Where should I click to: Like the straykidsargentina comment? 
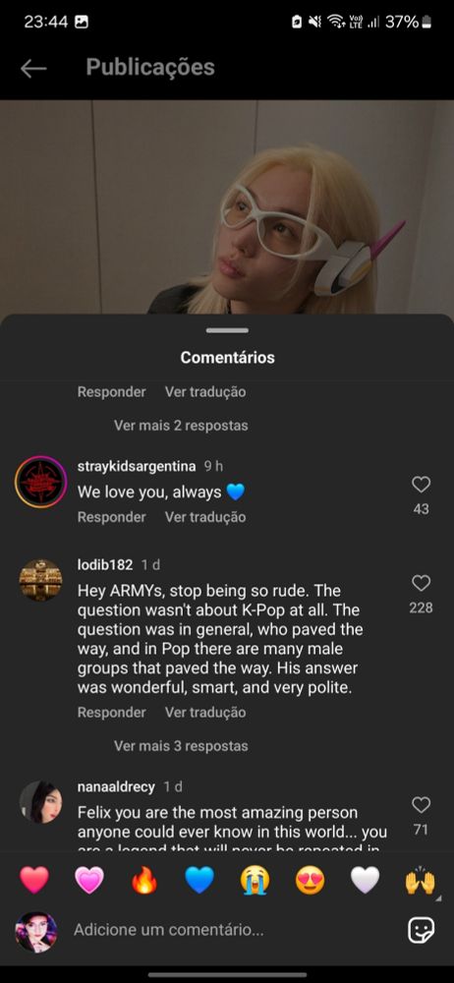(x=421, y=484)
